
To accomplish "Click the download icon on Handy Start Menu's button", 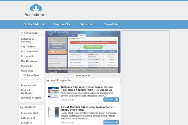I will pos(117,122).
